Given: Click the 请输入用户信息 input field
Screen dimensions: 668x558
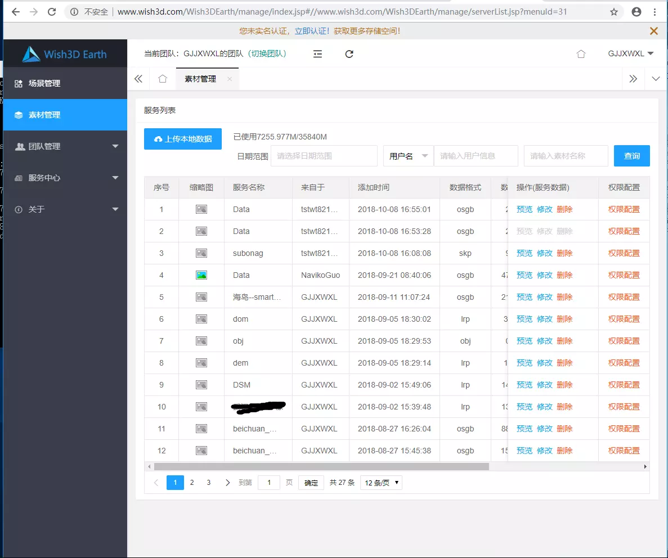Looking at the screenshot, I should [476, 156].
